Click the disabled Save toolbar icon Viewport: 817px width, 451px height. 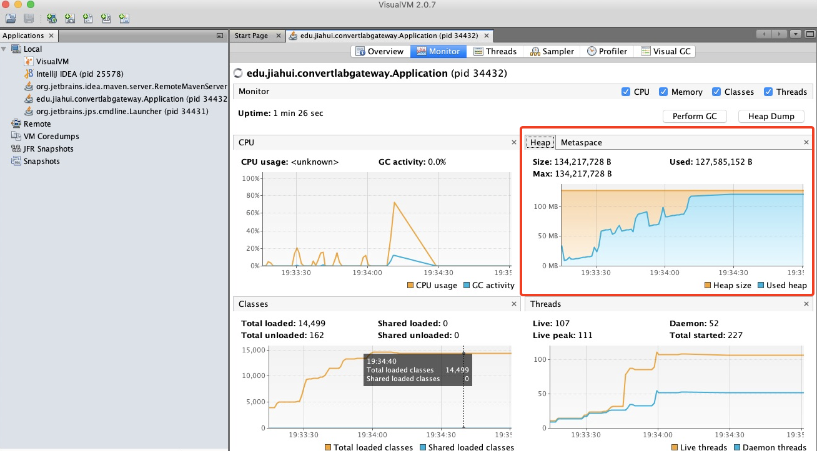pos(29,19)
